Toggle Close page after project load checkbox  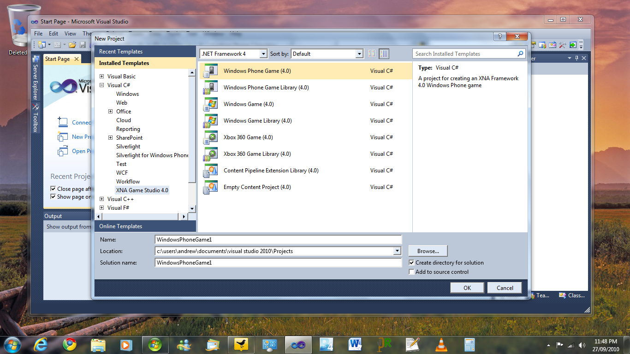tap(53, 189)
